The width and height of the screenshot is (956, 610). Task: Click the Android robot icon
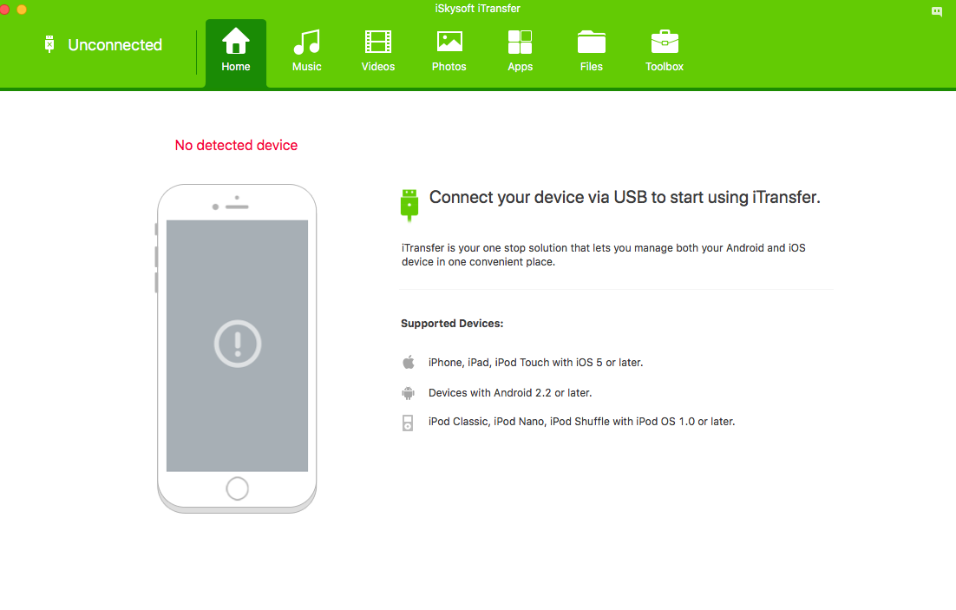point(408,393)
